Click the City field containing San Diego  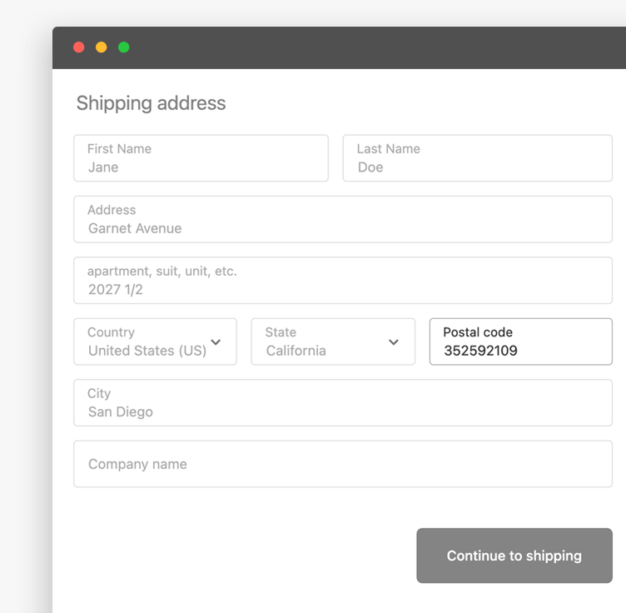point(343,402)
